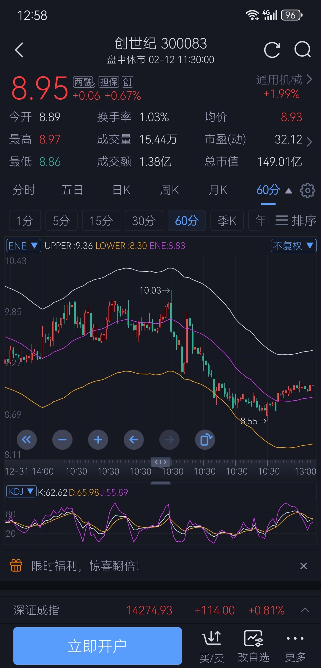Open the 更多 more options menu
321x668 pixels.
295,647
